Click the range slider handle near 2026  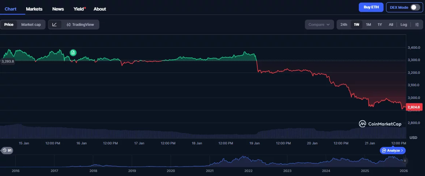point(405,160)
